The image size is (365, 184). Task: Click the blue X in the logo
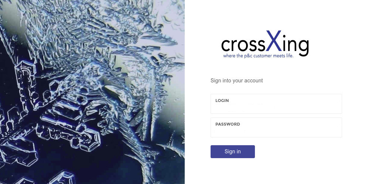click(274, 41)
